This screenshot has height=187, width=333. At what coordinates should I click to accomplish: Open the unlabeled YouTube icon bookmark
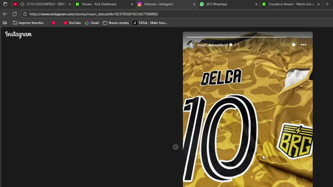pos(54,23)
